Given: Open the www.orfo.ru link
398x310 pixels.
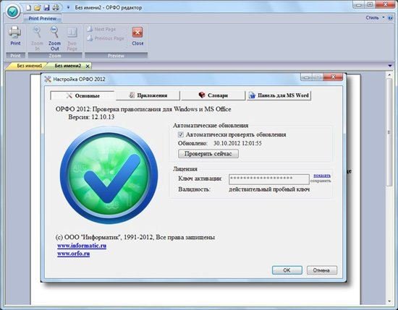Looking at the screenshot, I should (73, 254).
